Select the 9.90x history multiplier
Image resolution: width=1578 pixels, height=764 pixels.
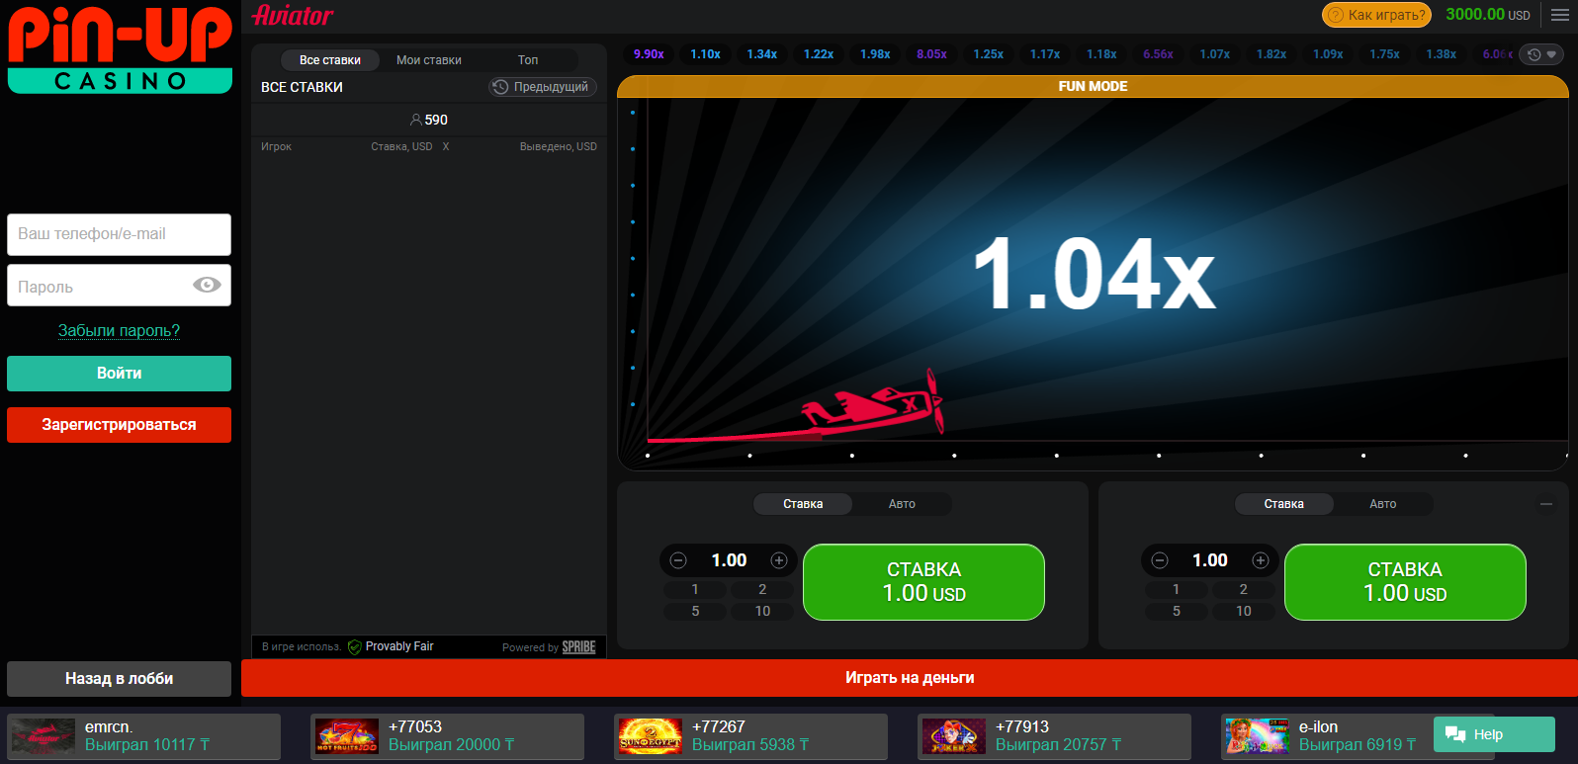(649, 54)
